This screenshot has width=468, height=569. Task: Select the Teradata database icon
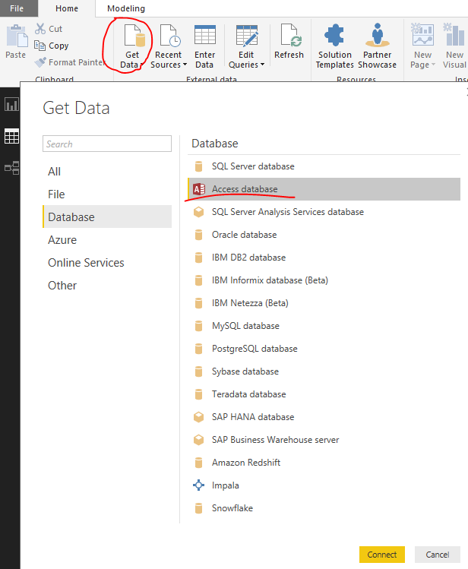[198, 394]
